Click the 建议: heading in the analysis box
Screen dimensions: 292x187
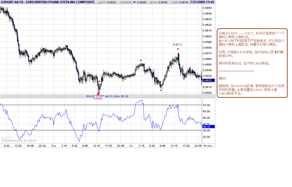[x=222, y=78]
